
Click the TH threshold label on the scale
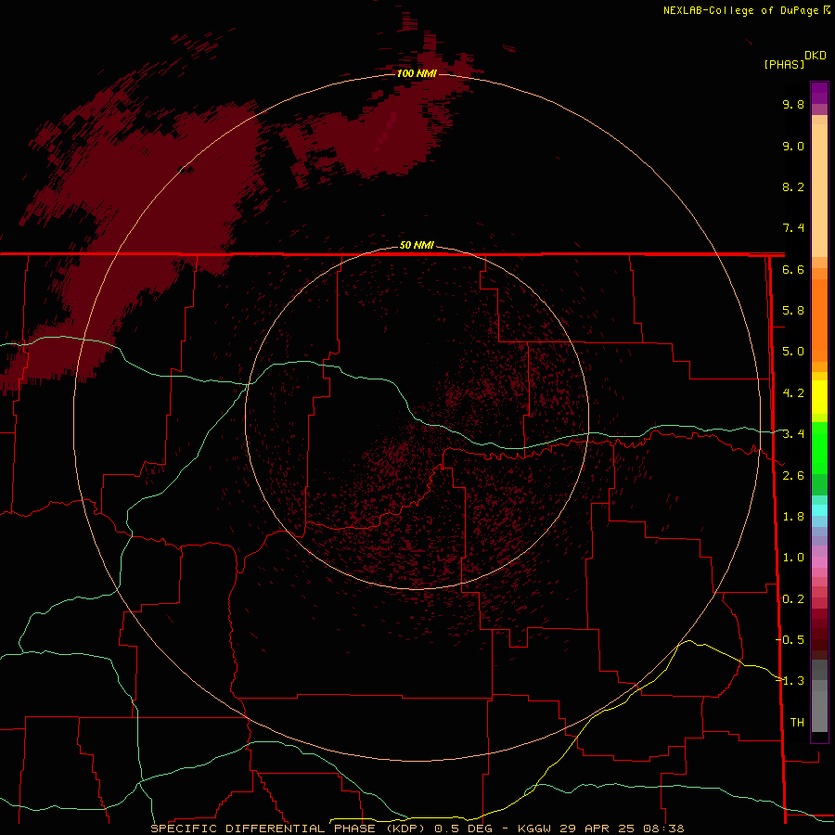(797, 723)
